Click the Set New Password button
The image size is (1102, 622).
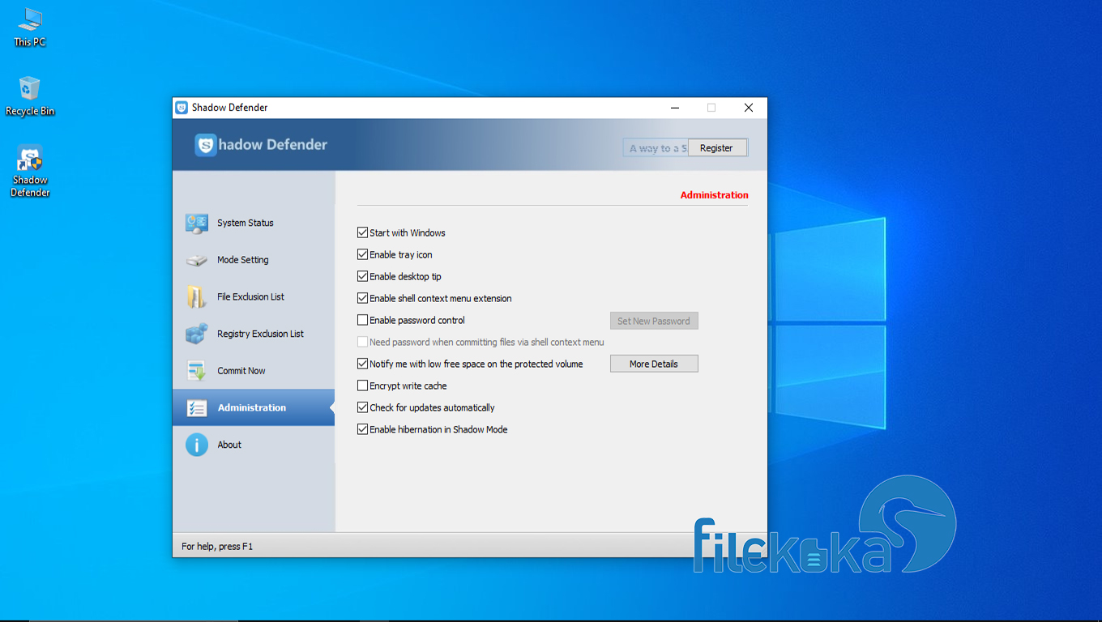654,321
